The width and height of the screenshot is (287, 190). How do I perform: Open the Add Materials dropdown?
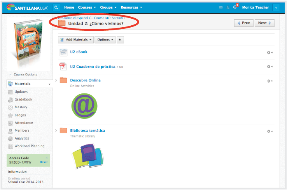76,40
